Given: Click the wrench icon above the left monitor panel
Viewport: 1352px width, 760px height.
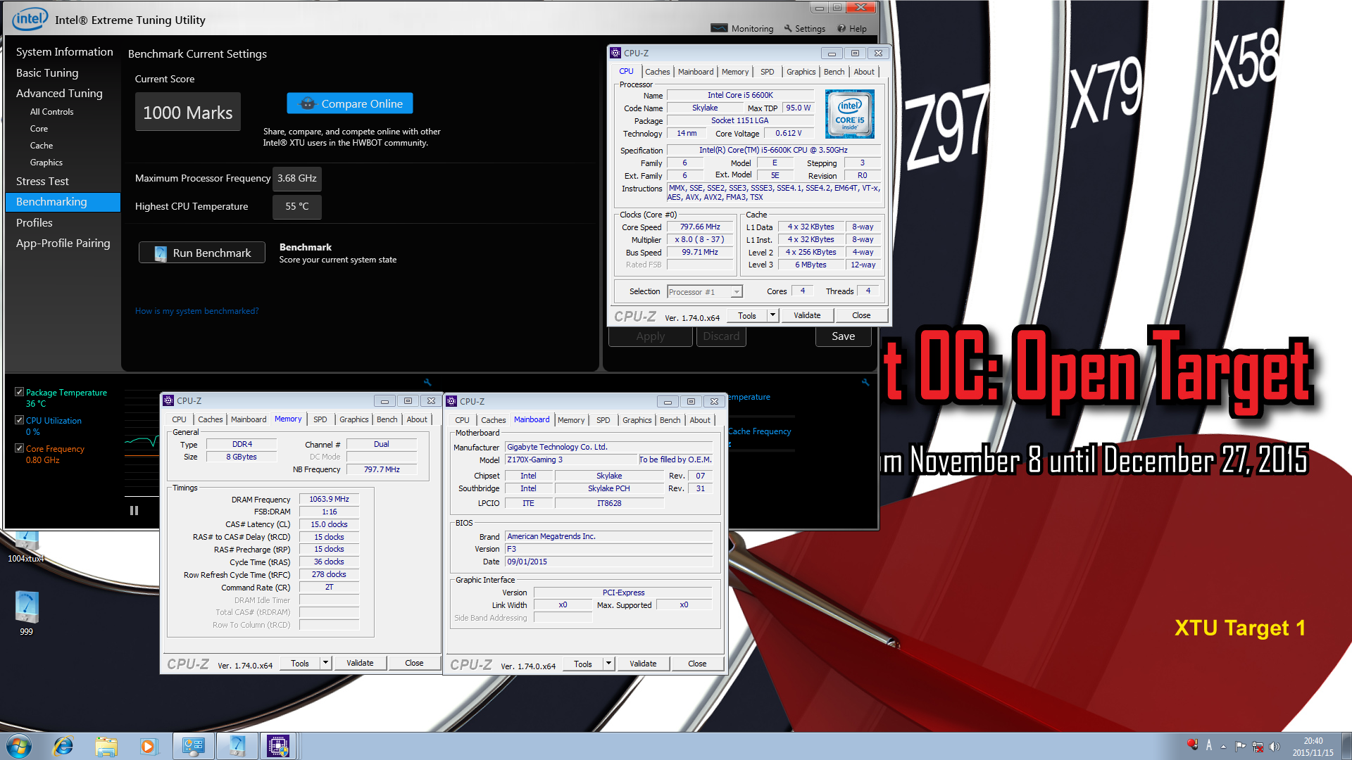Looking at the screenshot, I should pos(427,382).
